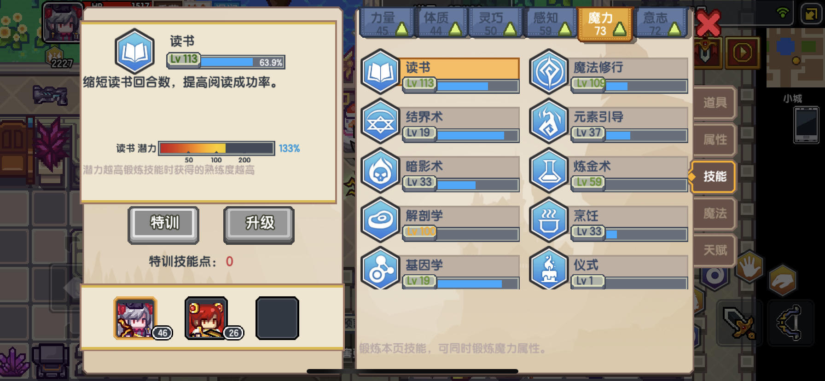Viewport: 825px width, 381px height.
Task: Open the 天赋 side menu tab
Action: (715, 250)
